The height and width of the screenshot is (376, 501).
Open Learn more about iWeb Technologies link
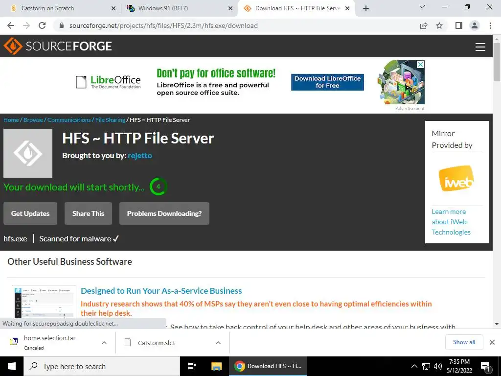[x=451, y=222]
